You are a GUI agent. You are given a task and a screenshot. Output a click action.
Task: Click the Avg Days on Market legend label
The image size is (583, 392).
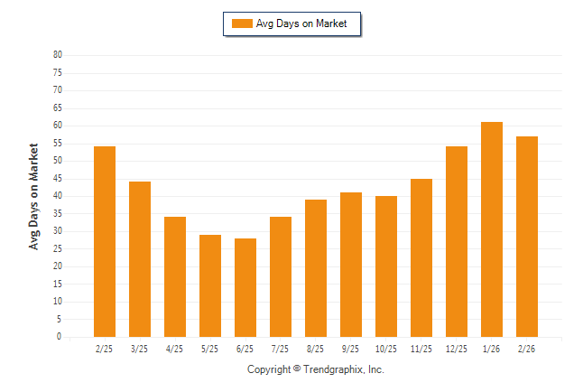point(301,23)
